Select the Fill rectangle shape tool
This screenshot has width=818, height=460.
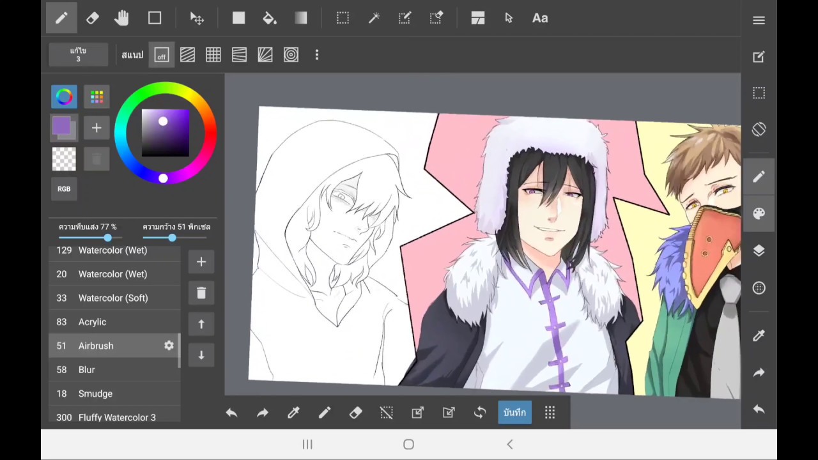238,18
